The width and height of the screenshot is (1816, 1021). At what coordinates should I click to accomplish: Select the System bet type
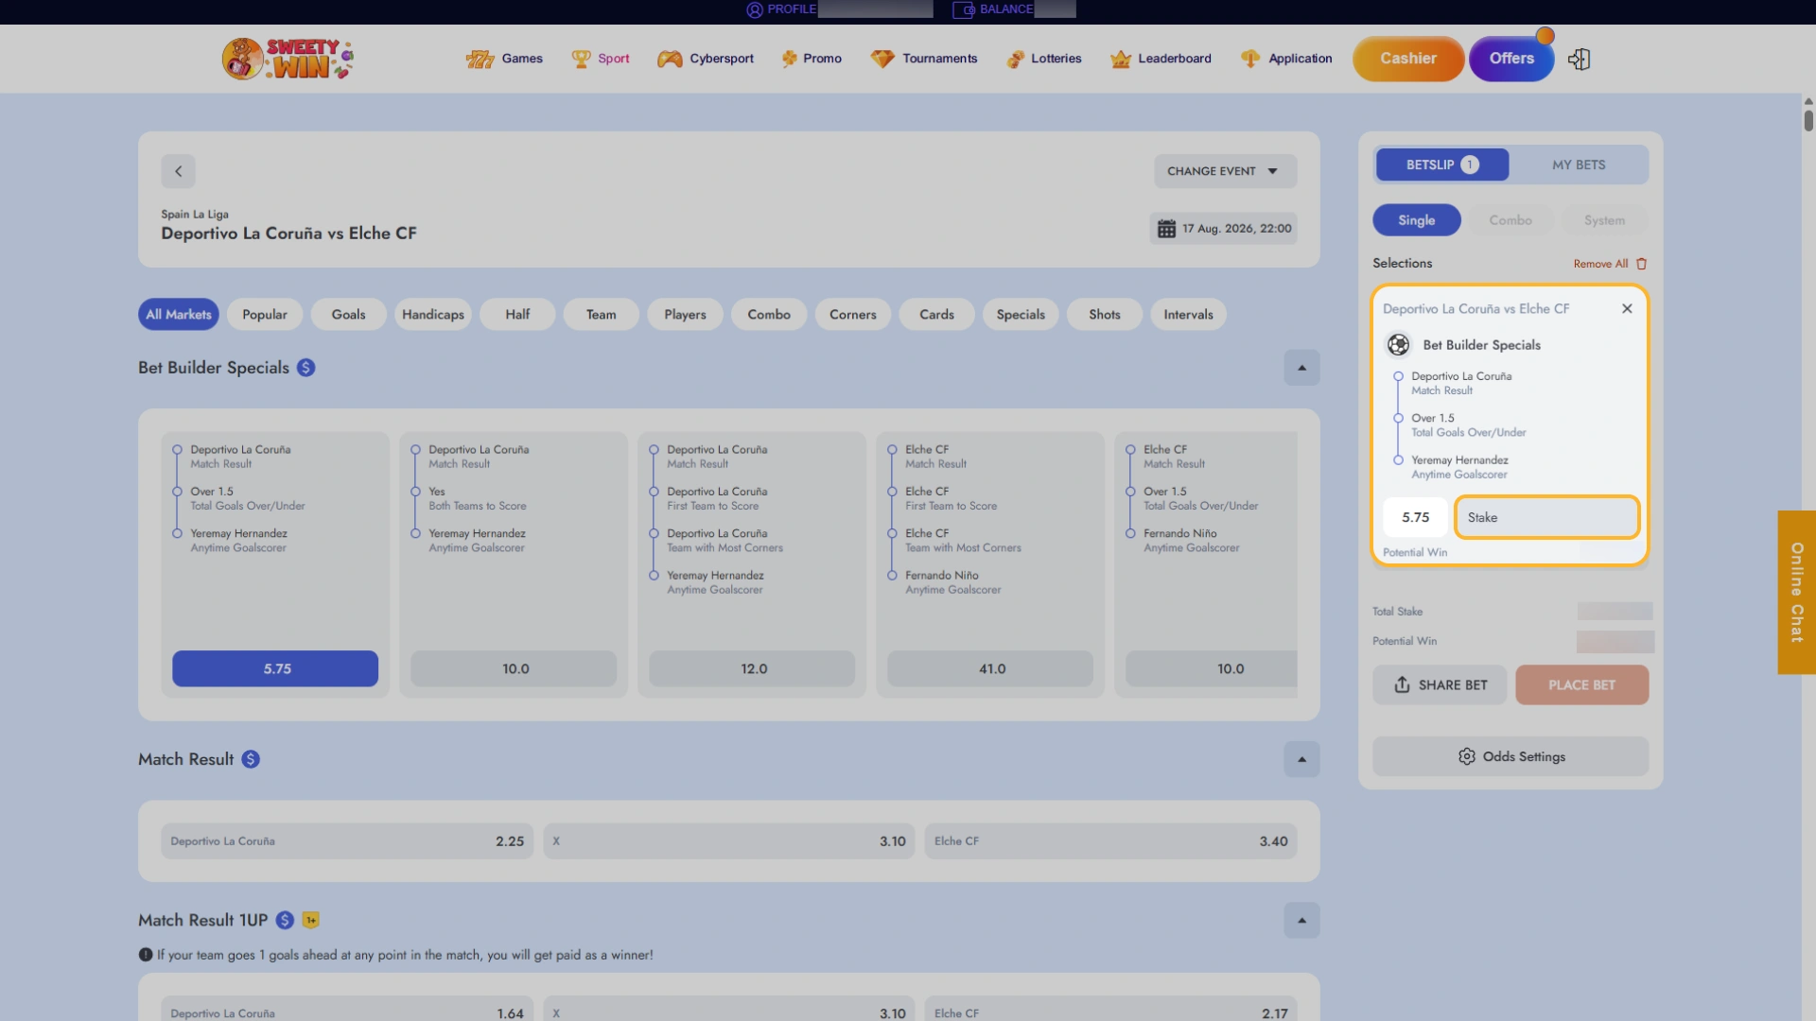click(x=1604, y=220)
